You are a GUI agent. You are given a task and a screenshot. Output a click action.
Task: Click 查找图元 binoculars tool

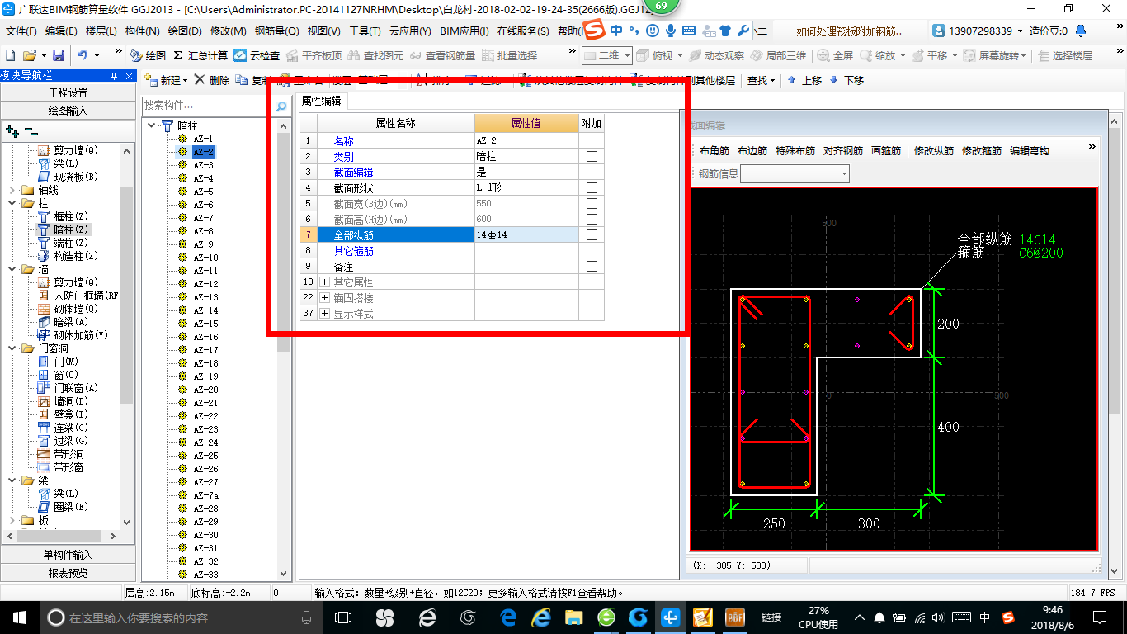click(375, 55)
